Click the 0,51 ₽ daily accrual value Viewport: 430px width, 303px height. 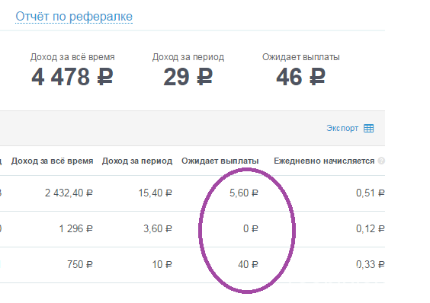371,193
